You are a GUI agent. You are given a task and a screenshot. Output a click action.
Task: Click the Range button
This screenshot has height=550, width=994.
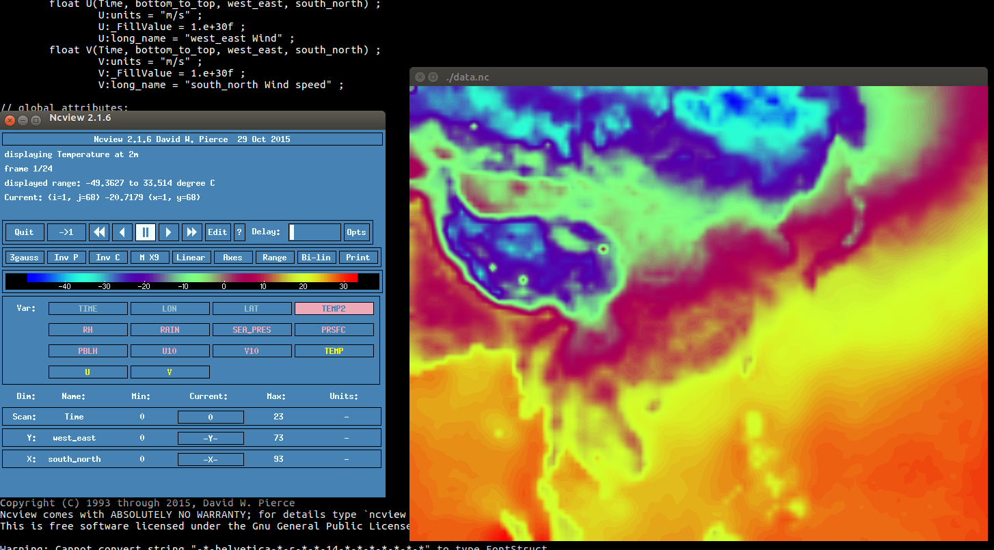tap(274, 258)
